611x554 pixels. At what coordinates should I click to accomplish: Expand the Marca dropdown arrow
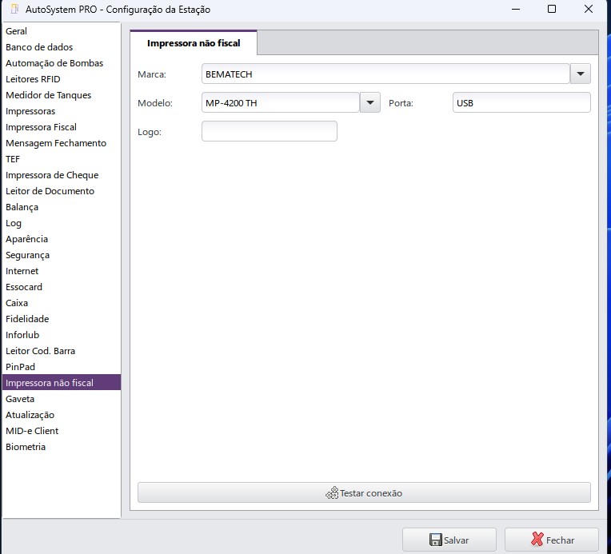pos(580,74)
